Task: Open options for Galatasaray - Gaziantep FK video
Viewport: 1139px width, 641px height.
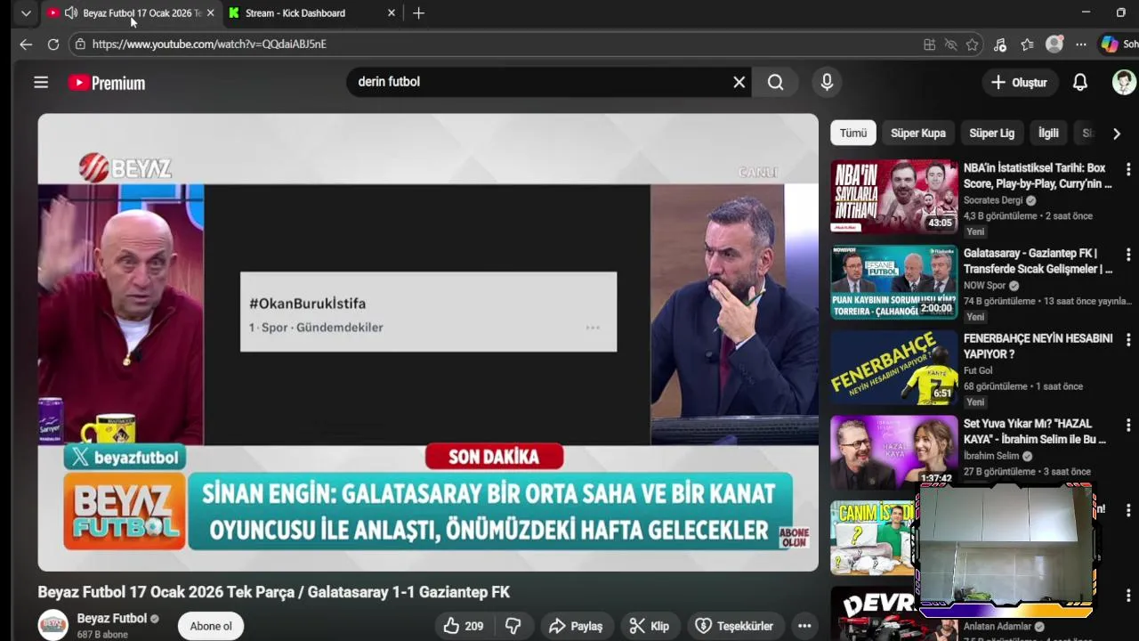Action: click(1128, 255)
